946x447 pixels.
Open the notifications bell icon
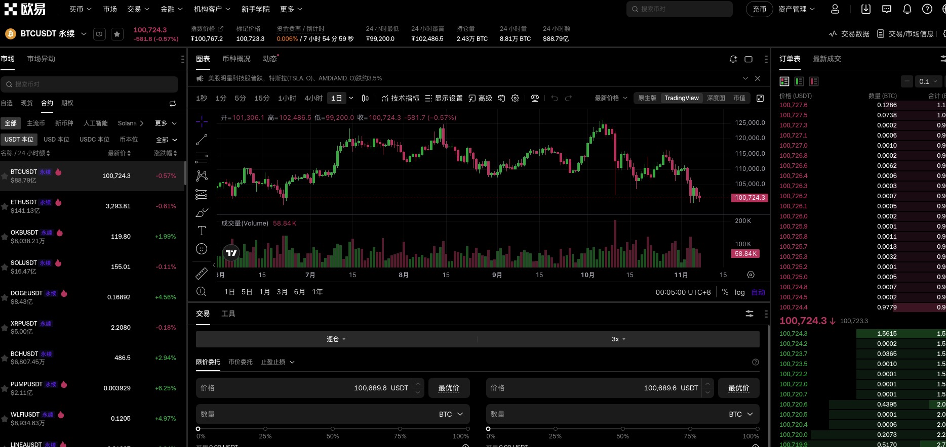click(x=907, y=9)
